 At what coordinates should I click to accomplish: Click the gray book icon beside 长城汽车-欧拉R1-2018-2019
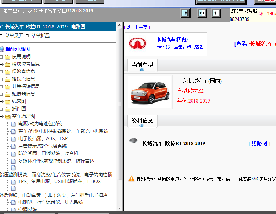tap(133, 141)
